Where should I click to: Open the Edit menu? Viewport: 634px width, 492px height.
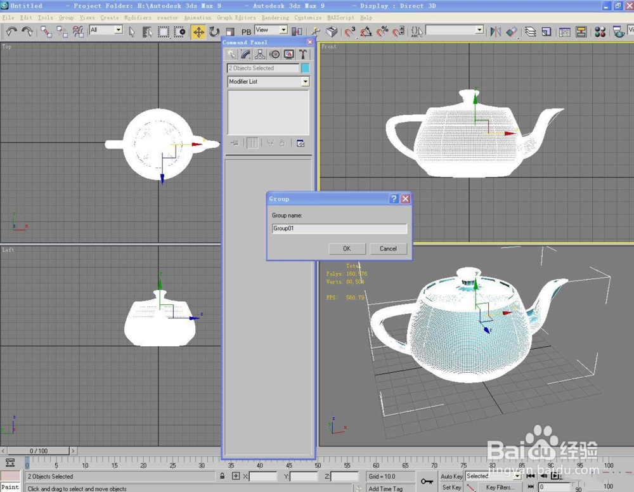click(26, 18)
